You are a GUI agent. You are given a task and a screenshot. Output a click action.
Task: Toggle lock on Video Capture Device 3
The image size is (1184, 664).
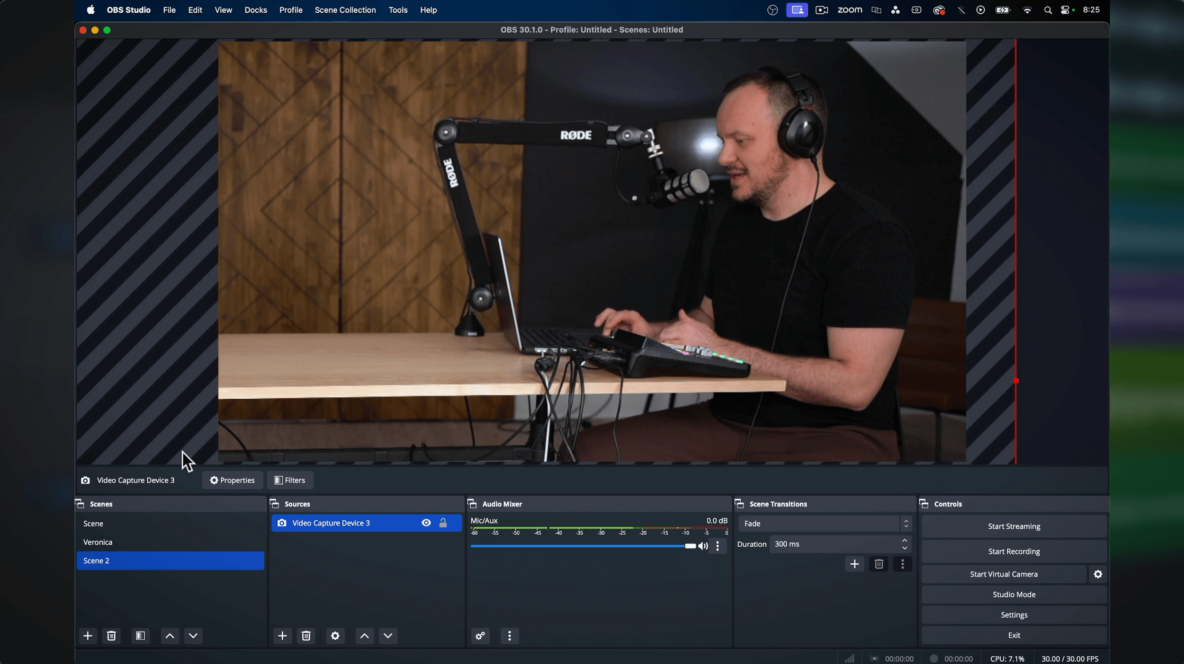point(443,523)
